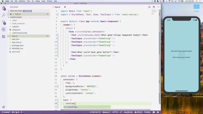Select the App.js editor tab
The width and height of the screenshot is (203, 114).
tap(57, 7)
